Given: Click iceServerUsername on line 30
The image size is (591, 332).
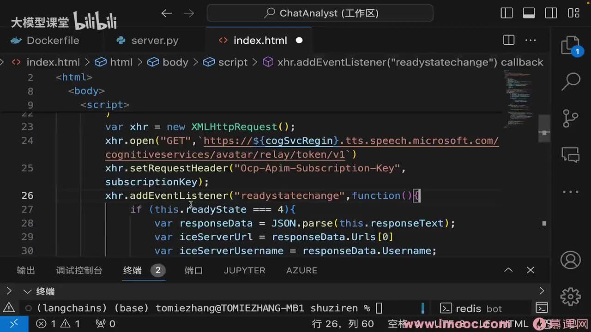Looking at the screenshot, I should [x=231, y=251].
